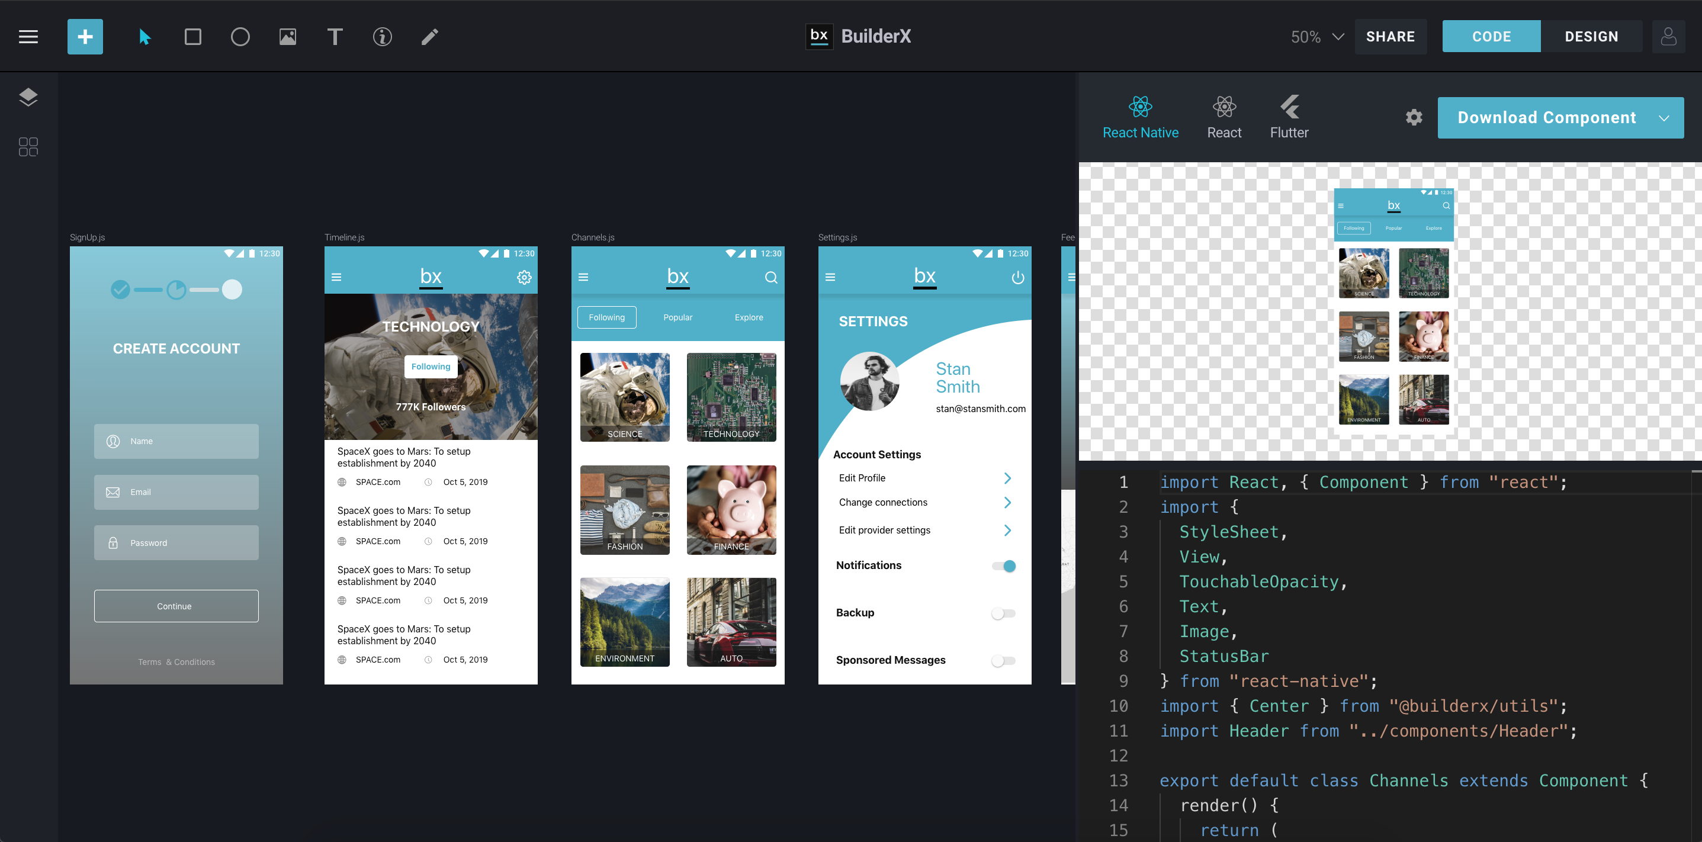Select the ellipse shape tool

(240, 36)
